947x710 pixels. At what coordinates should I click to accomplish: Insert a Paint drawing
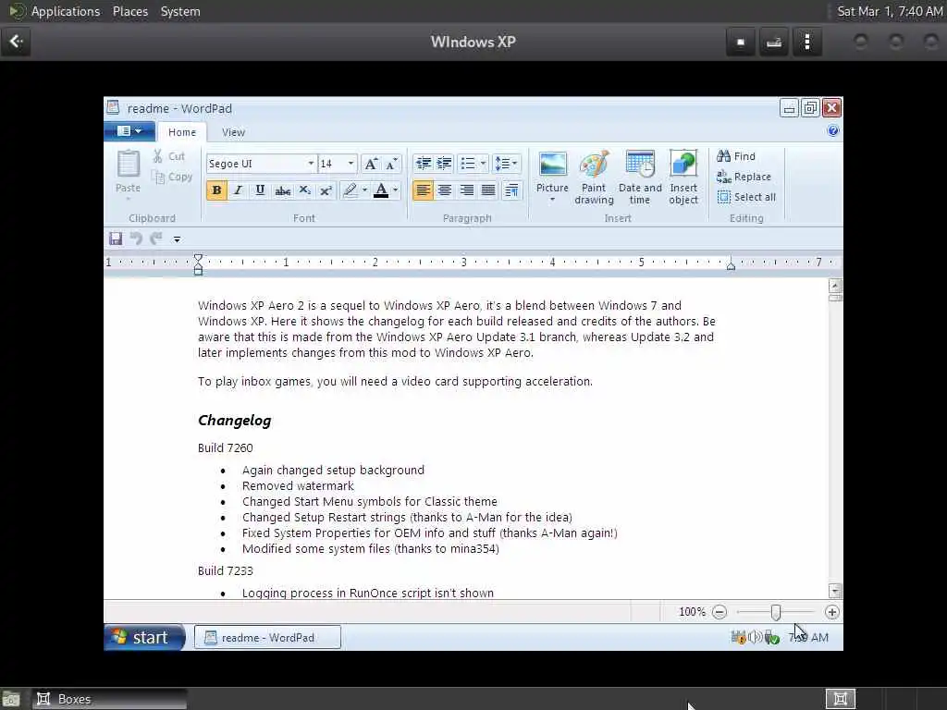594,177
